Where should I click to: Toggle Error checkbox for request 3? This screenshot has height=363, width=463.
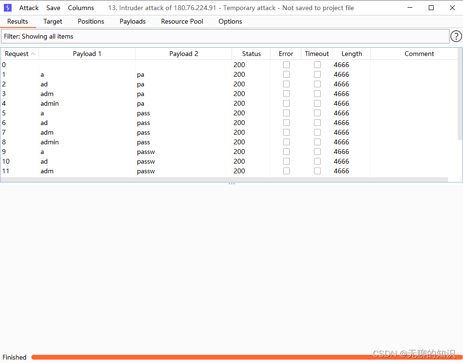pos(286,94)
